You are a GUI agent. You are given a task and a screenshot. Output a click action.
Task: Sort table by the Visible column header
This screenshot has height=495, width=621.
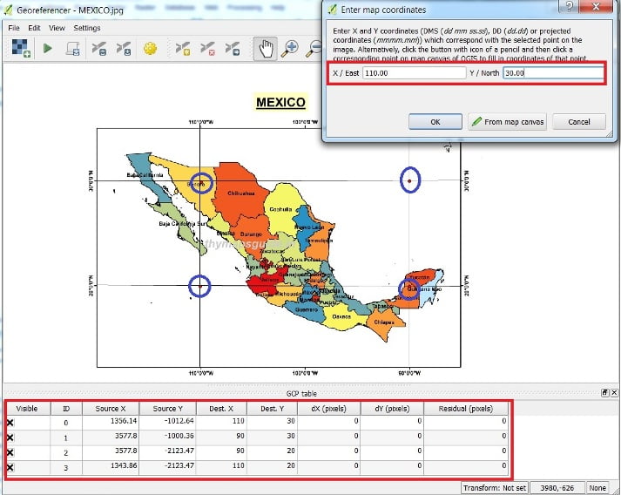coord(27,409)
